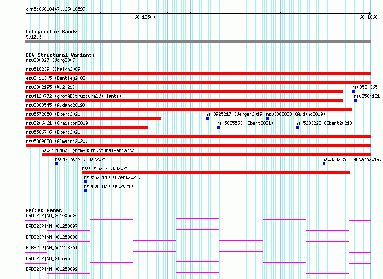The image size is (383, 279).
Task: Click the blue marker under nsv3925217
Action: (x=207, y=118)
